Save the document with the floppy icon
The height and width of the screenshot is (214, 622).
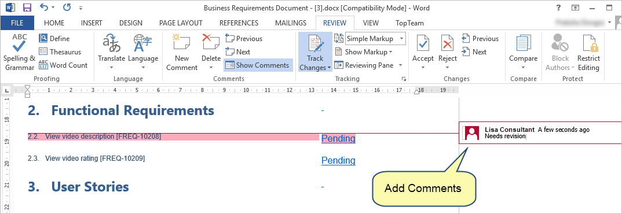coord(27,8)
